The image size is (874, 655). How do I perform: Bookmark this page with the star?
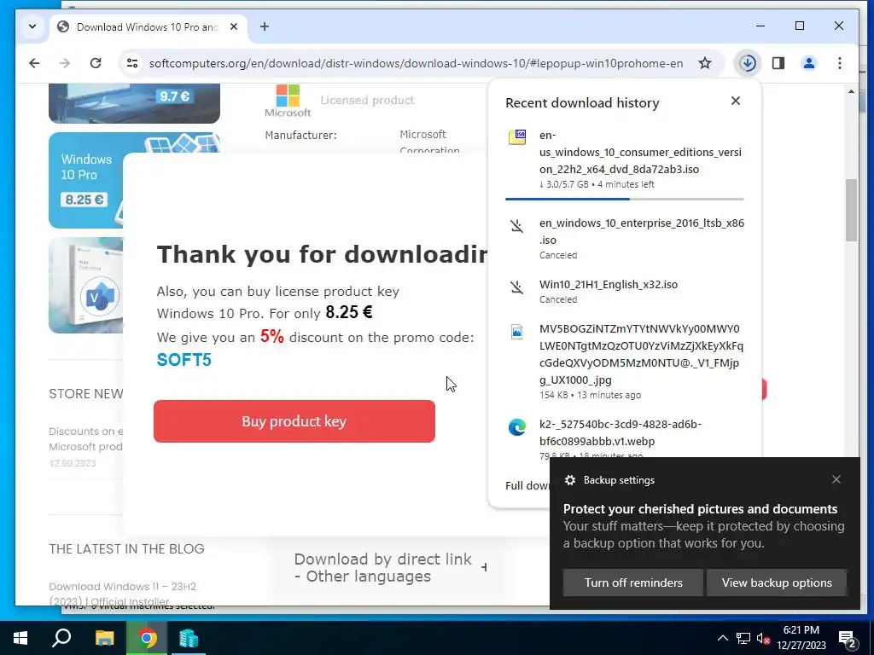coord(704,63)
